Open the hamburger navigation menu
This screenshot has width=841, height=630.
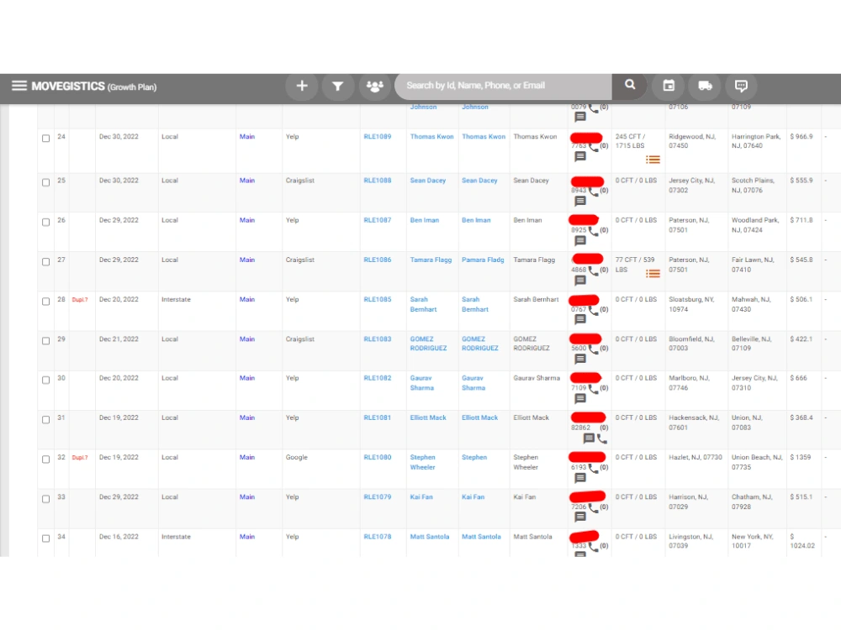pyautogui.click(x=19, y=86)
